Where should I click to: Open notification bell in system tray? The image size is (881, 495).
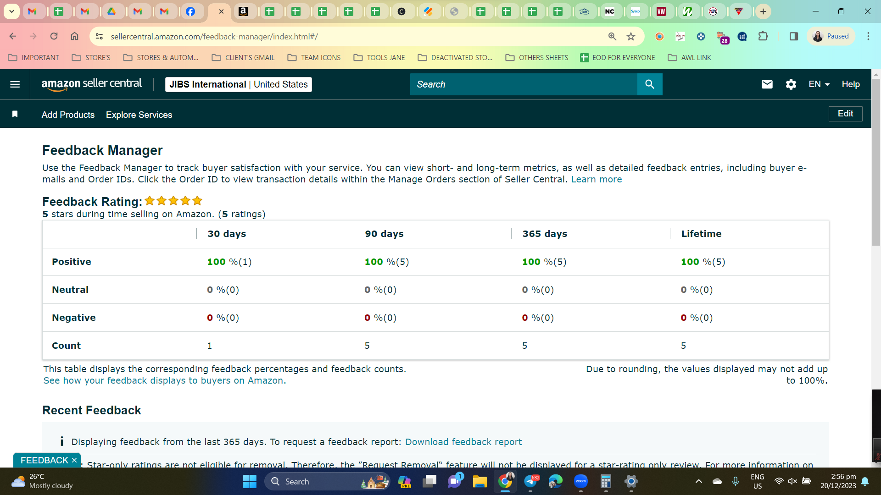[x=865, y=481]
